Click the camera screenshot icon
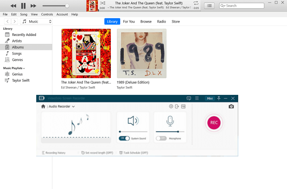This screenshot has height=189, width=287. [x=231, y=106]
